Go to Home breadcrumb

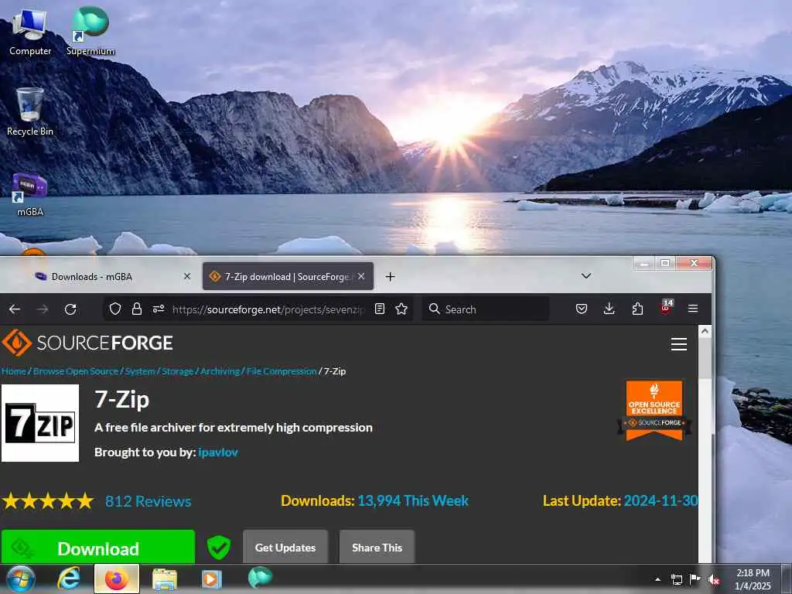(14, 371)
